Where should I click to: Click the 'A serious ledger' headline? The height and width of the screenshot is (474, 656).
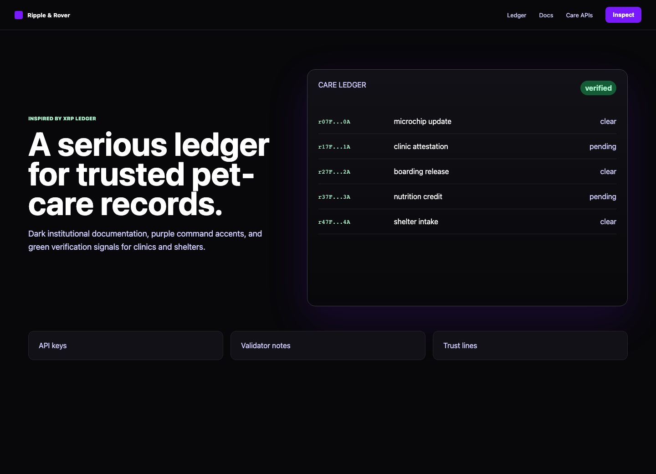(149, 175)
